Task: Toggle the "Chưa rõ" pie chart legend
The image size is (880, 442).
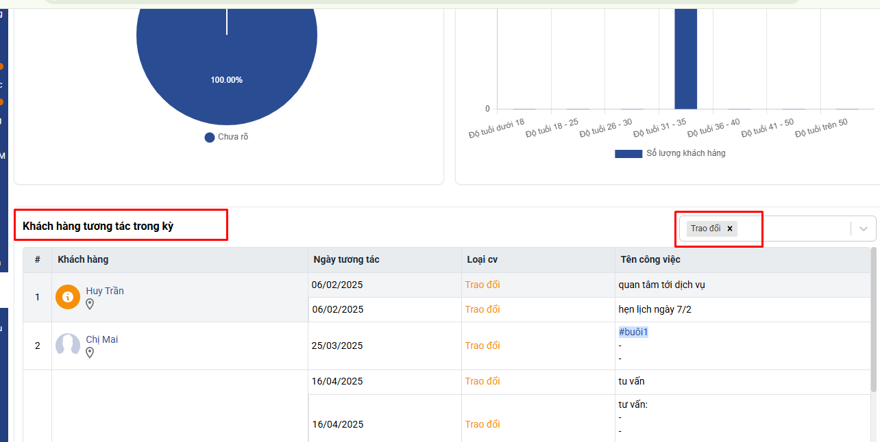Action: click(x=227, y=137)
